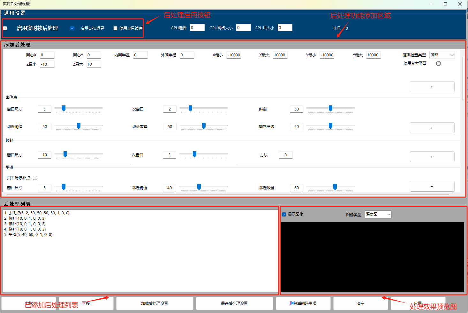Click the 斜率 slider

pos(331,109)
